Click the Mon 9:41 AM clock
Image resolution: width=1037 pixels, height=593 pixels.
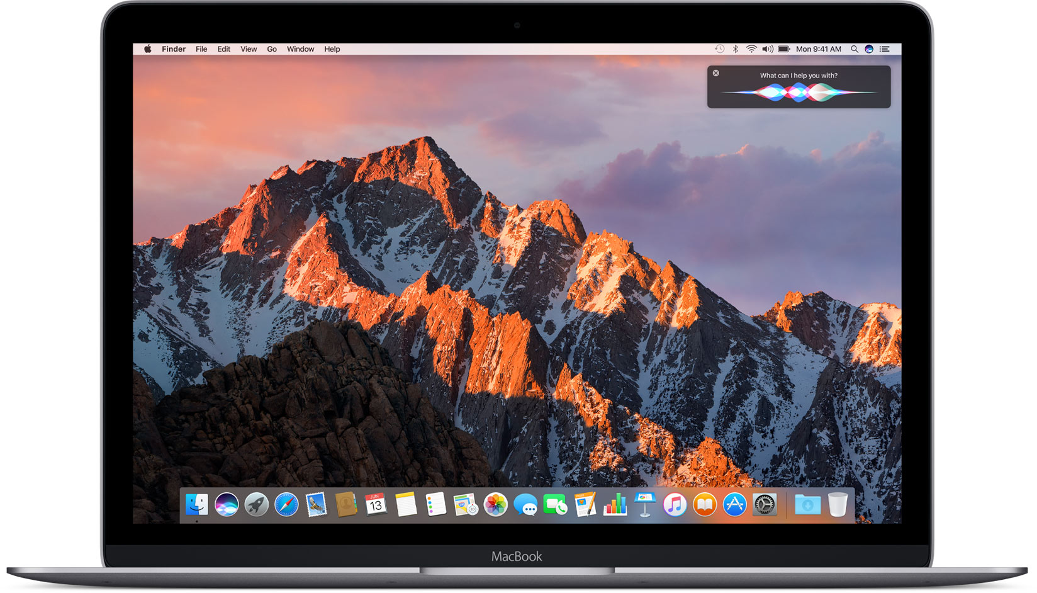pos(819,49)
